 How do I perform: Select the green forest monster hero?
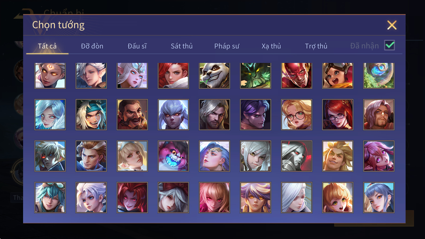[256, 75]
